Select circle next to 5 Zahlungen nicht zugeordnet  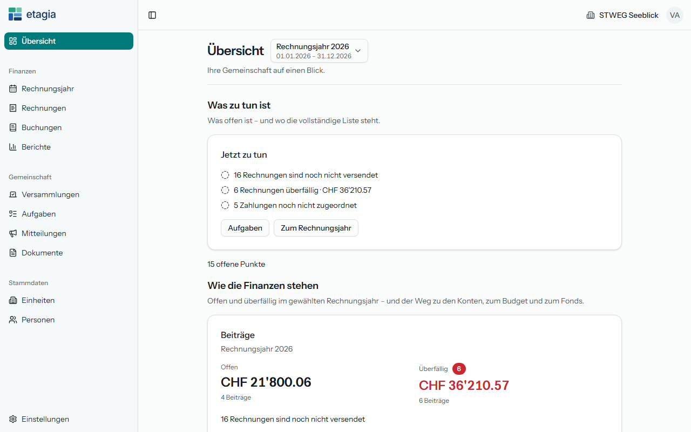click(225, 205)
